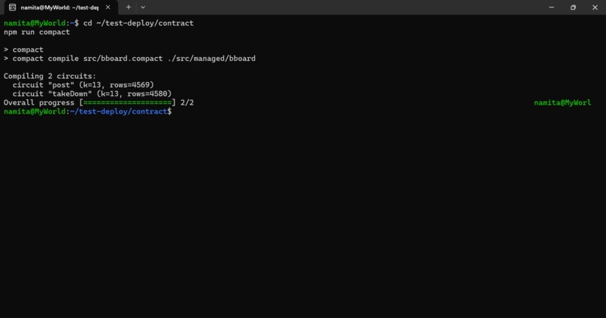The height and width of the screenshot is (318, 606).
Task: Click the terminal profile icon in the tab
Action: click(x=12, y=8)
